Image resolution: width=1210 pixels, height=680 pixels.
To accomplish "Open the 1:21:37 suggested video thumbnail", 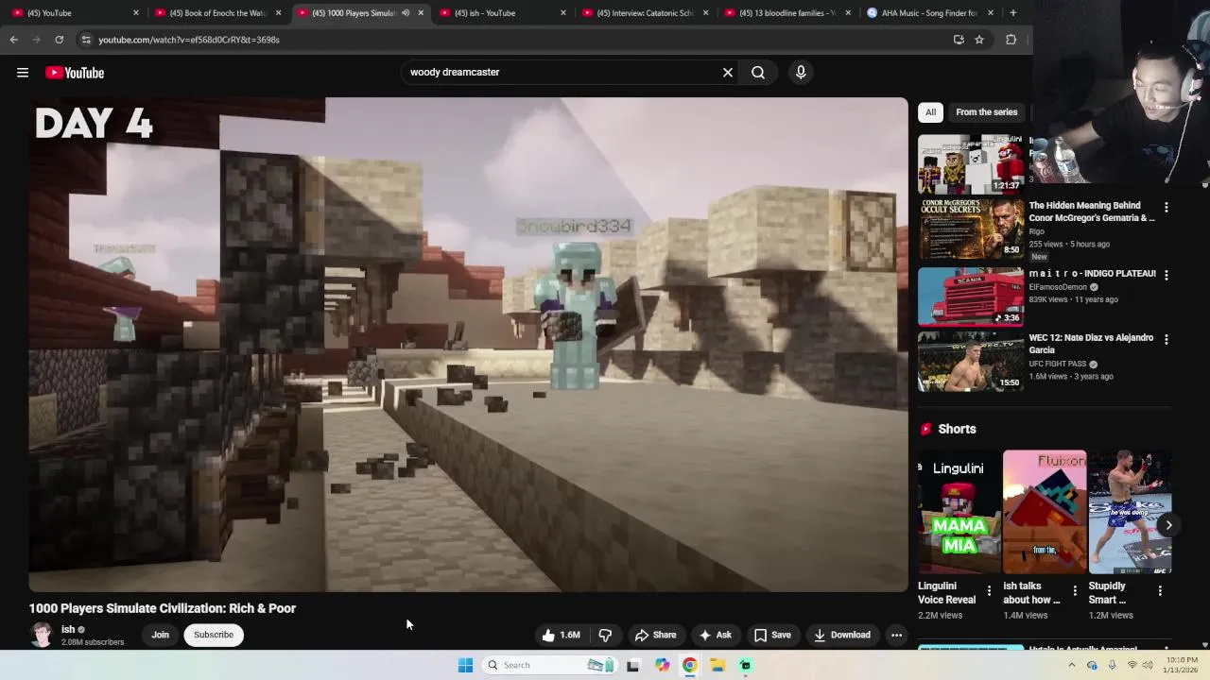I will [x=971, y=164].
